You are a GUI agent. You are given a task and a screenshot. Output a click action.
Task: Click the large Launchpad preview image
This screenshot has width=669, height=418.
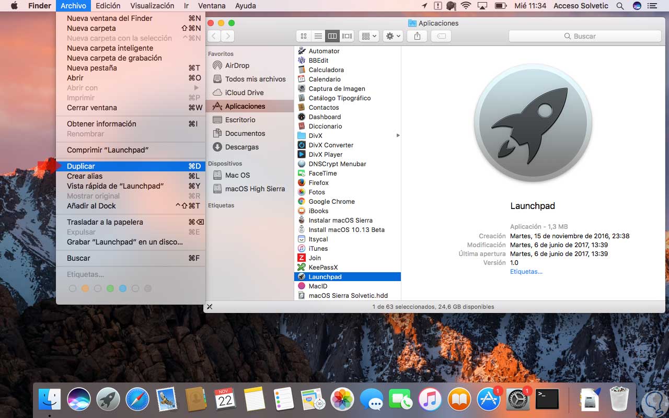[x=533, y=123]
